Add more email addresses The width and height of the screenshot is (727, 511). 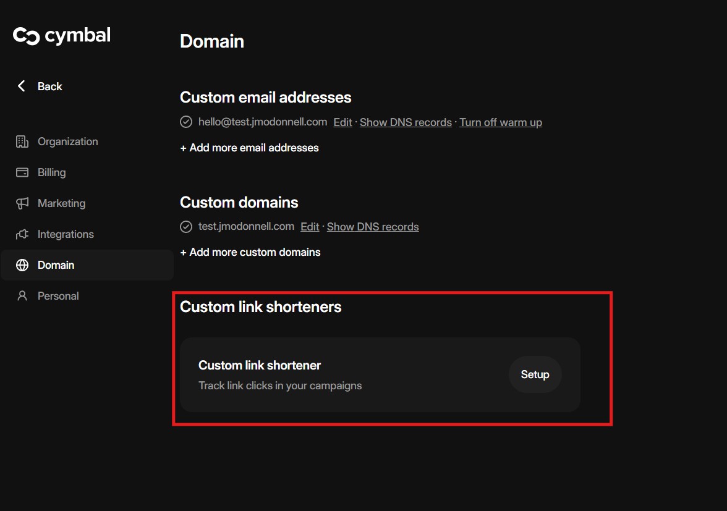[250, 148]
